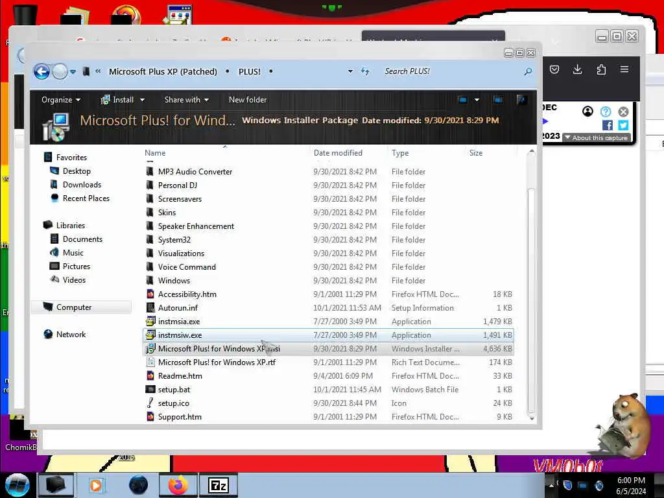Click the Forward navigation arrow in Explorer
Viewport: 664px width, 498px height.
point(60,71)
